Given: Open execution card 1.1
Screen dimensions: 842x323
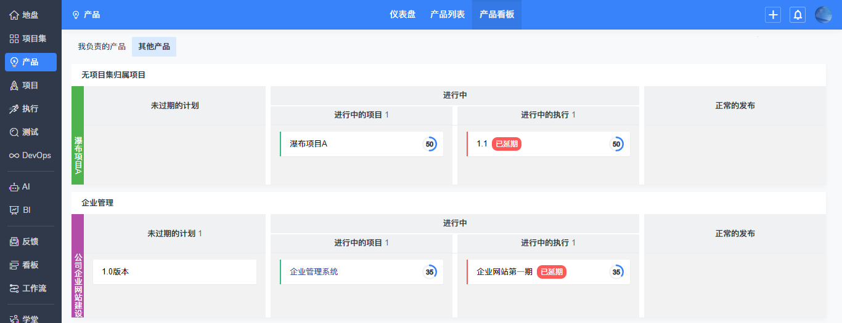Looking at the screenshot, I should [549, 144].
